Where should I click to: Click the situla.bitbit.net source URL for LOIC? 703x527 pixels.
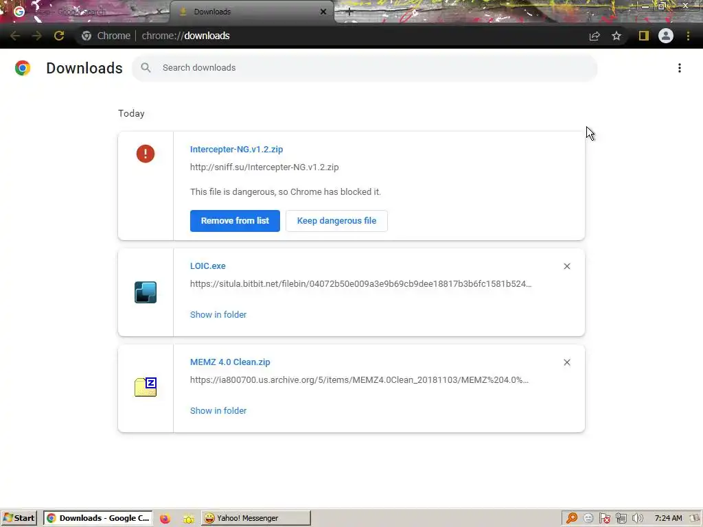click(x=361, y=283)
